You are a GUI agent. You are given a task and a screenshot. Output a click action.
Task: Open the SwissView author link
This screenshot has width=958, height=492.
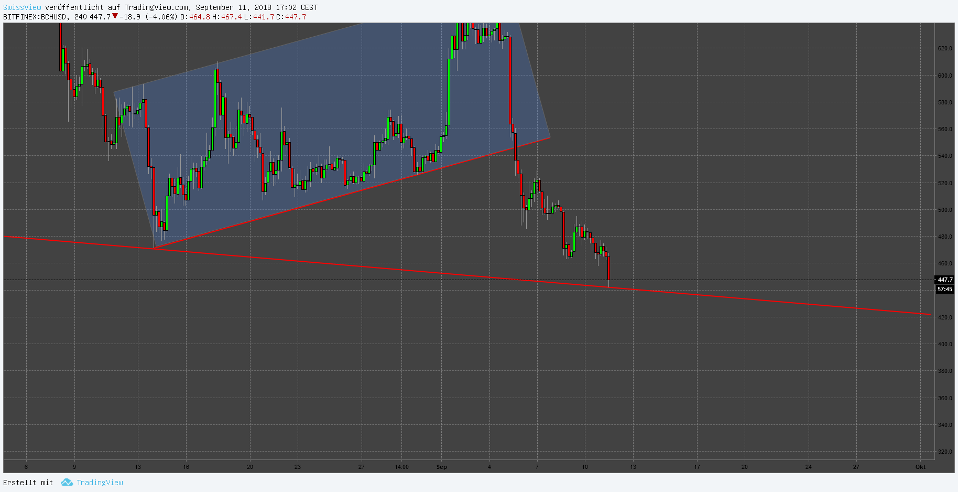(x=22, y=7)
